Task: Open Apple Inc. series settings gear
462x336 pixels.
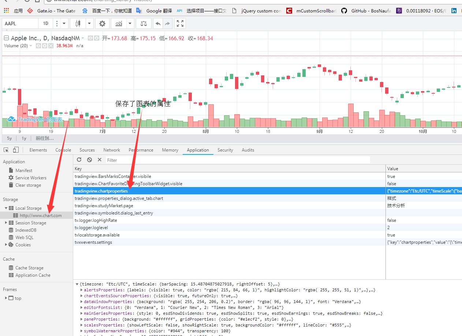Action: click(x=97, y=38)
